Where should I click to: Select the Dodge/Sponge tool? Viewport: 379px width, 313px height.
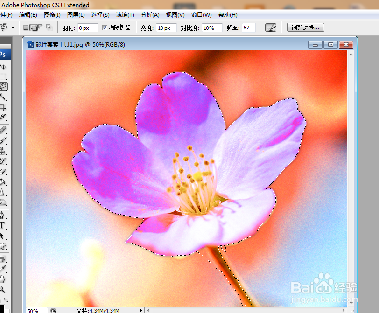click(x=3, y=202)
